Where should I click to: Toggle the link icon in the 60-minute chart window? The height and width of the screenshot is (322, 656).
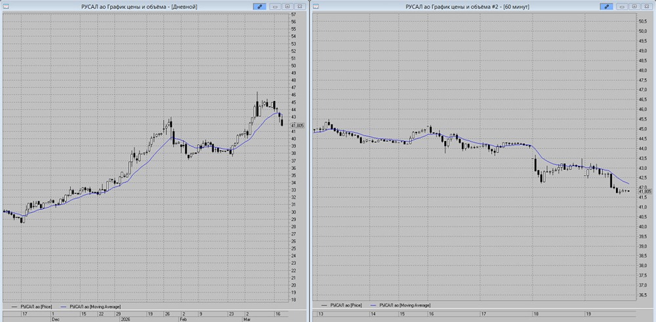coord(607,7)
